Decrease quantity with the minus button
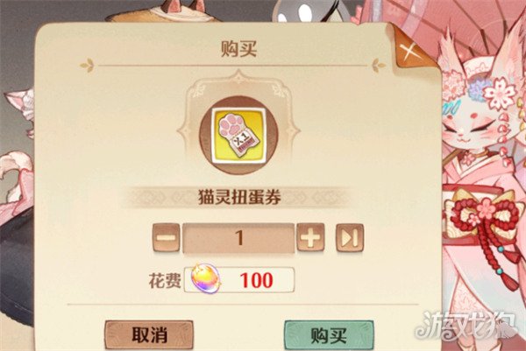This screenshot has height=351, width=526. point(166,237)
